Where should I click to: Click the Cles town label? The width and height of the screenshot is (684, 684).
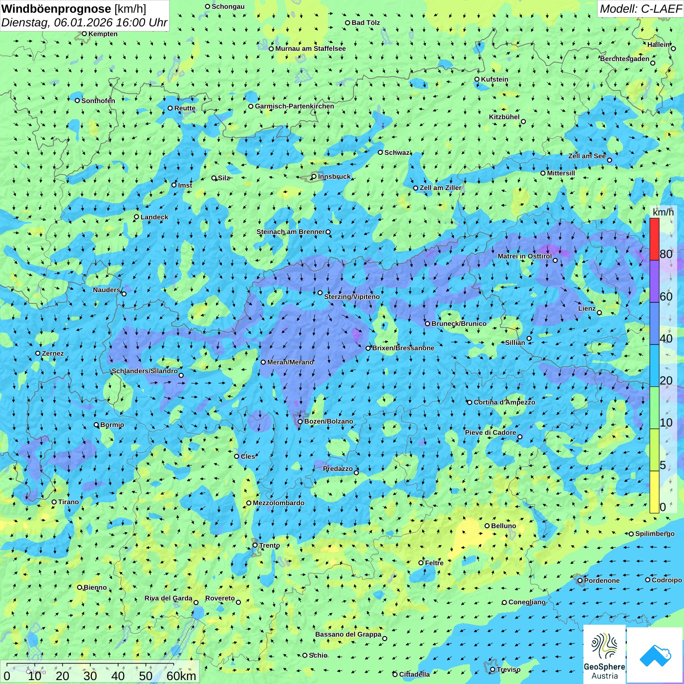(x=248, y=456)
